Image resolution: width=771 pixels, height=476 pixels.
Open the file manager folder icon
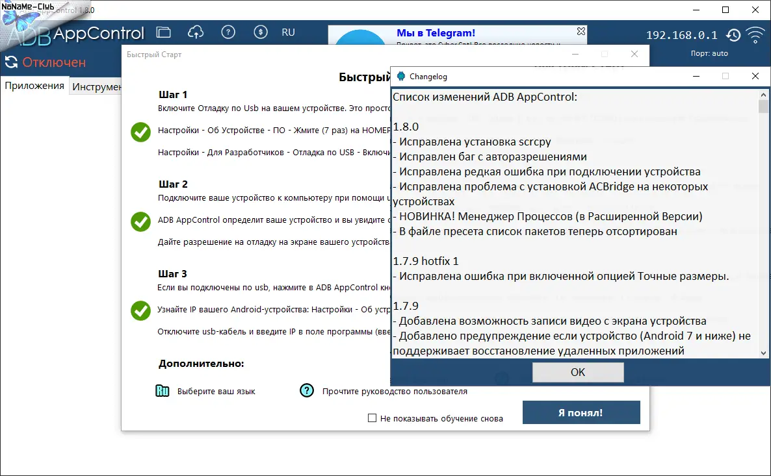(164, 32)
